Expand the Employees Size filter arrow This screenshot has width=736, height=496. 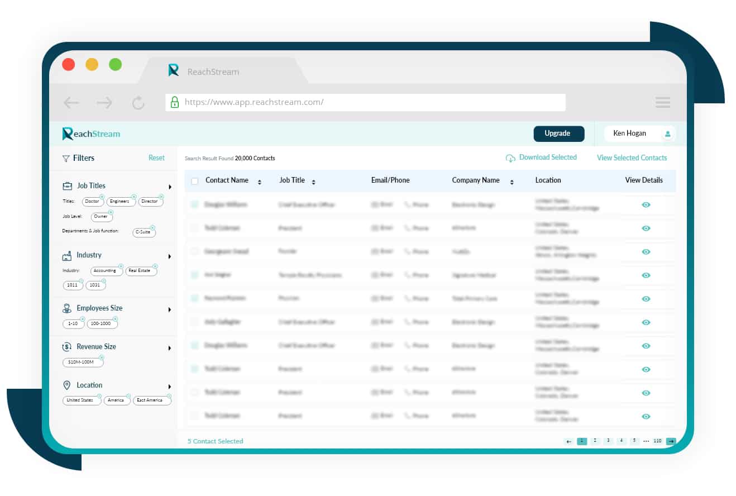(x=170, y=310)
